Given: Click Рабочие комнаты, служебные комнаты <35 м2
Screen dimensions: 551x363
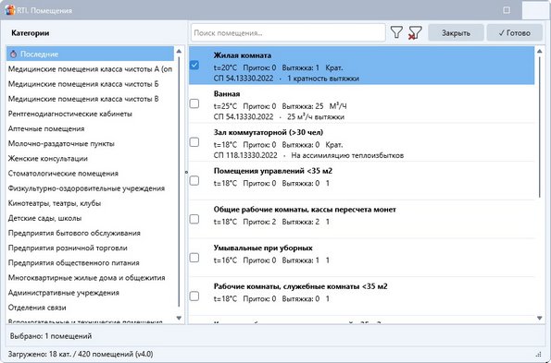Looking at the screenshot, I should 300,286.
